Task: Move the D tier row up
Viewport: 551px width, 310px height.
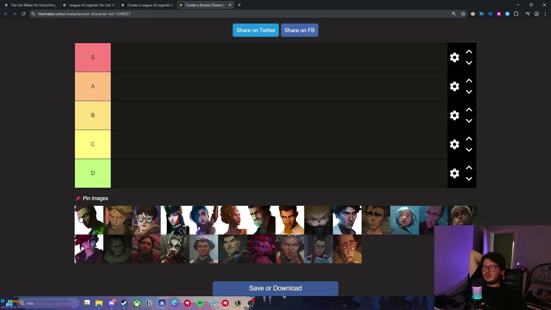Action: pos(469,167)
